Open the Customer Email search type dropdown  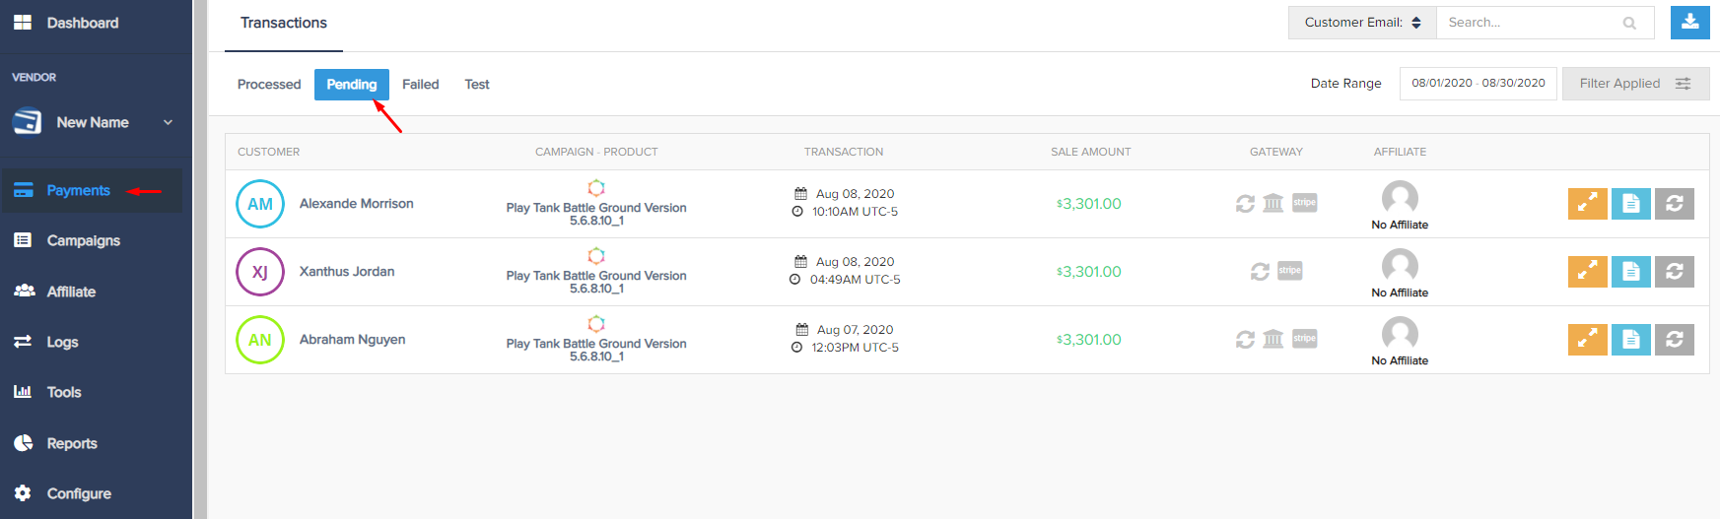1362,23
